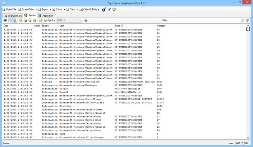Open the blue filter help icon
This screenshot has height=147, width=253.
[x=248, y=20]
